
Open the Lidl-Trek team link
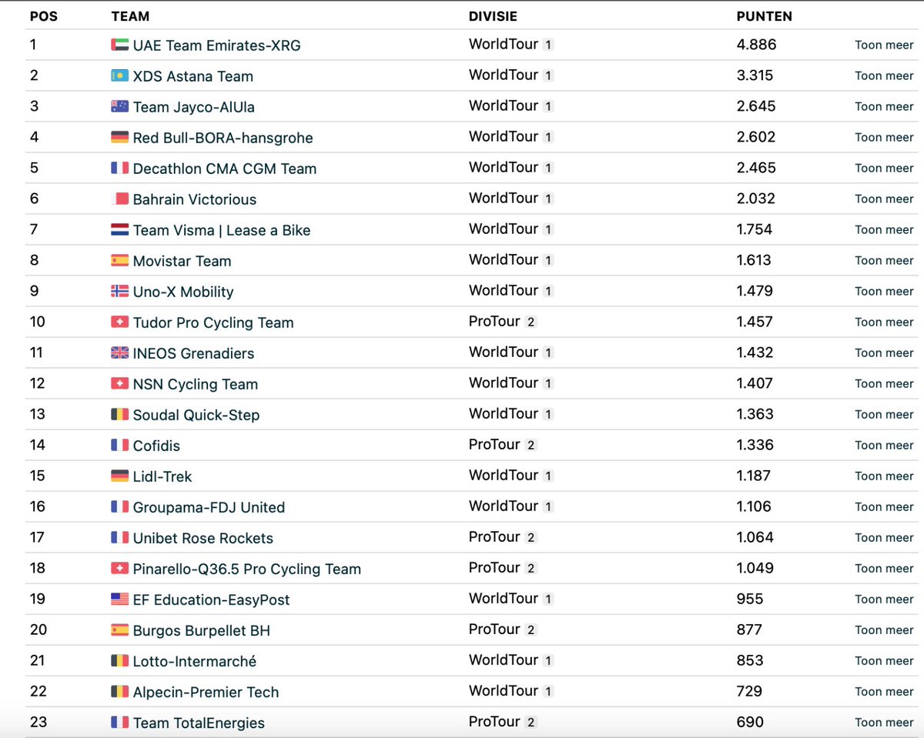162,476
